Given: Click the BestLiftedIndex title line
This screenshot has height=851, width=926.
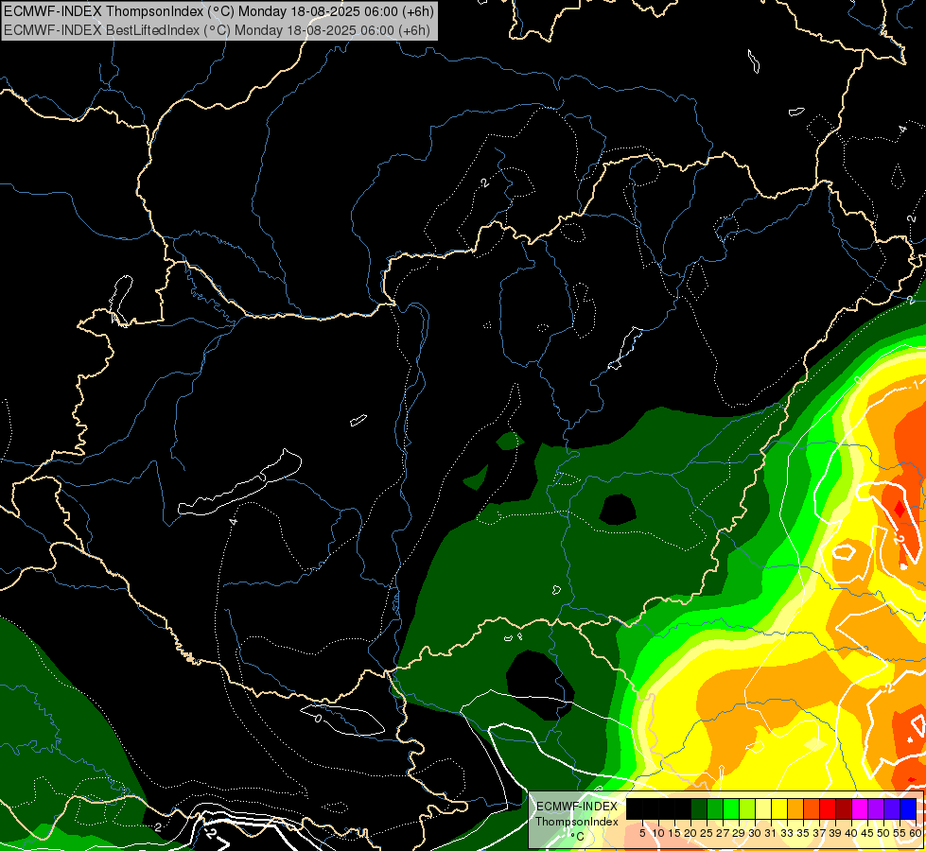Looking at the screenshot, I should point(217,29).
